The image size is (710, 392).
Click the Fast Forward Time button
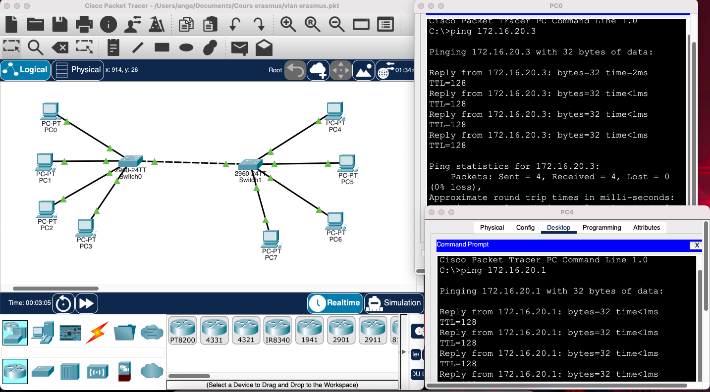86,303
